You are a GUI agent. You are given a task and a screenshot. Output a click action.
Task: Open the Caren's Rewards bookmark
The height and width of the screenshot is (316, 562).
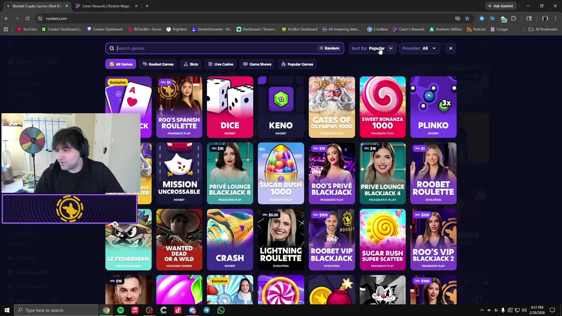409,29
